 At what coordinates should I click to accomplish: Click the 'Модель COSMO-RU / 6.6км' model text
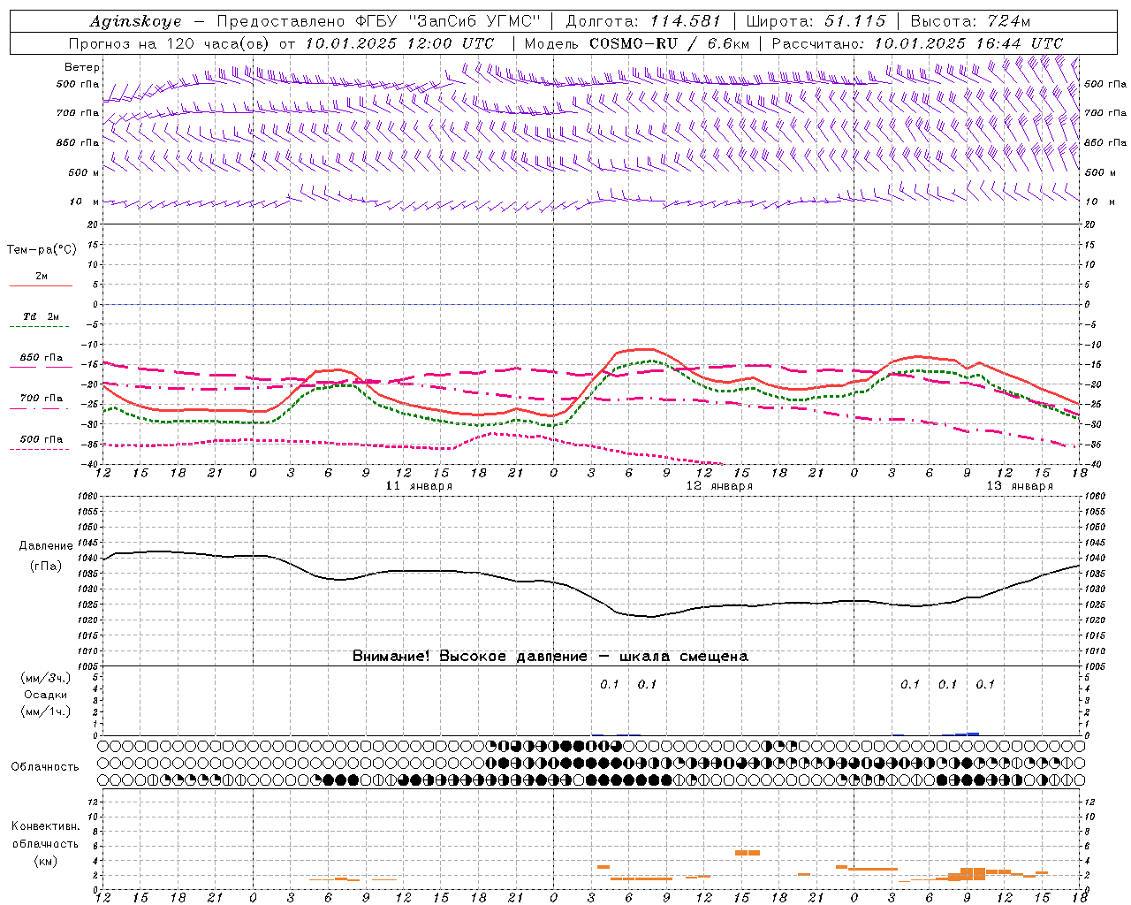[x=637, y=43]
